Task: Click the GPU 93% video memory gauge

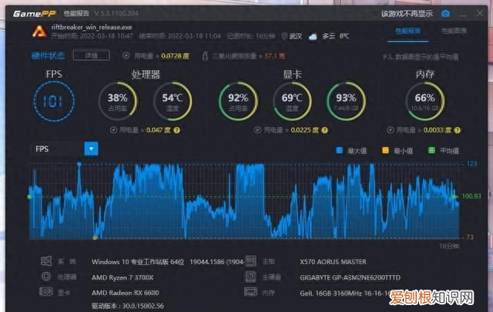Action: point(346,101)
